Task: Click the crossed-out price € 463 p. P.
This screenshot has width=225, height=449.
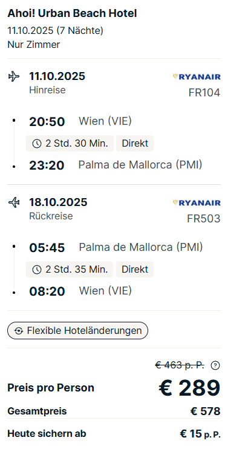Action: click(x=180, y=365)
